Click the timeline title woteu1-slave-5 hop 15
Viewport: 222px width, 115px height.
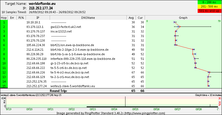click(x=31, y=95)
